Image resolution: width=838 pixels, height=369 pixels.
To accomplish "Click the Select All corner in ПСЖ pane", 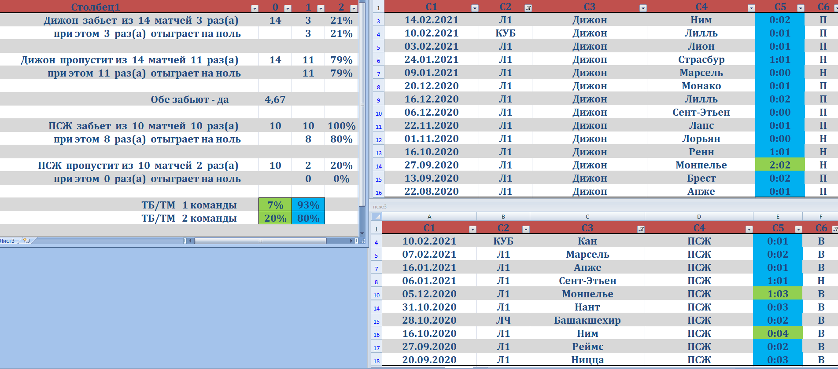I will tap(376, 216).
